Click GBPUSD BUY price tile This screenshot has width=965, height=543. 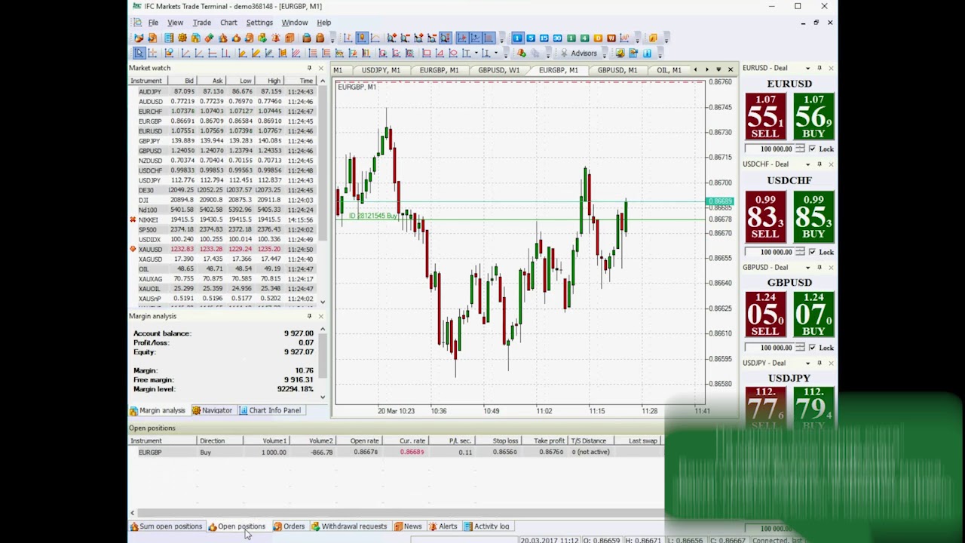[813, 314]
